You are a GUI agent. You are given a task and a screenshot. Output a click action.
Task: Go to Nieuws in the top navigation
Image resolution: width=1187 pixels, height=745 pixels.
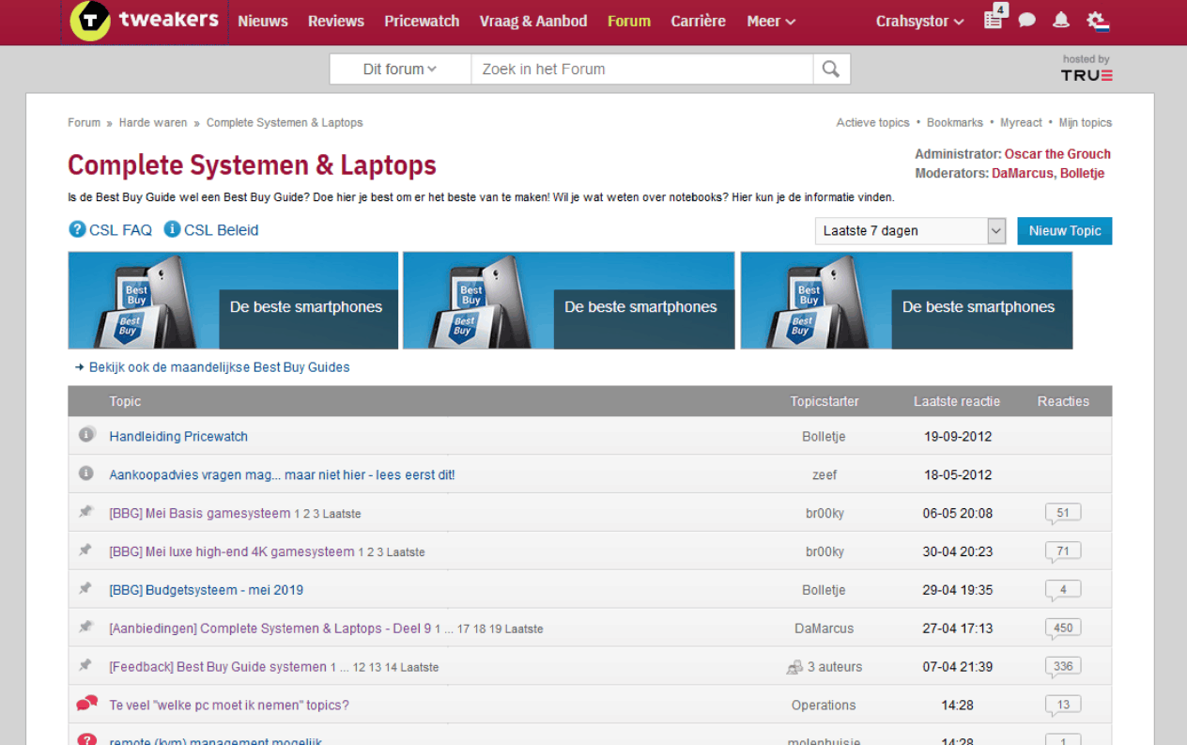pyautogui.click(x=263, y=21)
